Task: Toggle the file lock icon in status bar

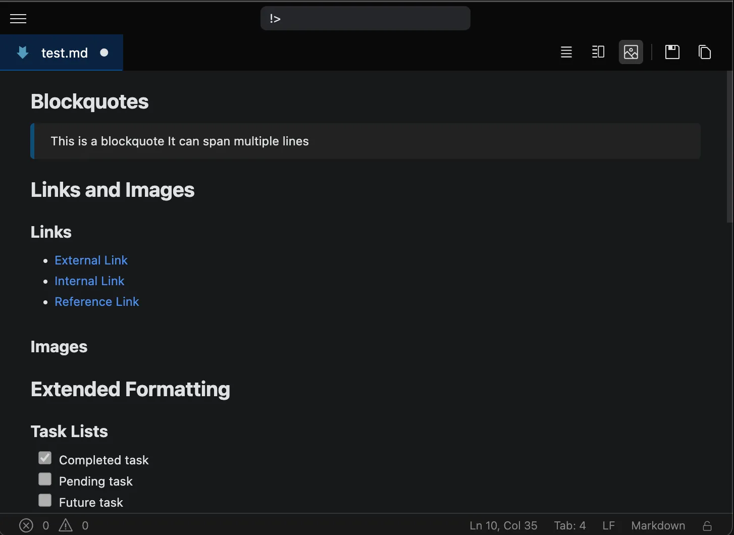Action: [707, 525]
